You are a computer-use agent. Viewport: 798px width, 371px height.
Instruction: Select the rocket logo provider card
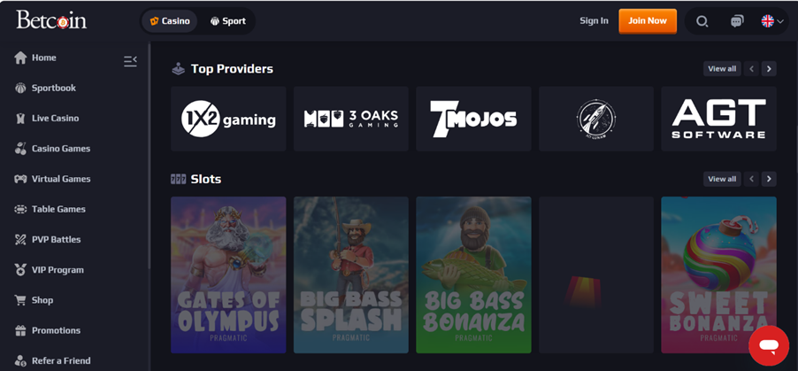(596, 119)
